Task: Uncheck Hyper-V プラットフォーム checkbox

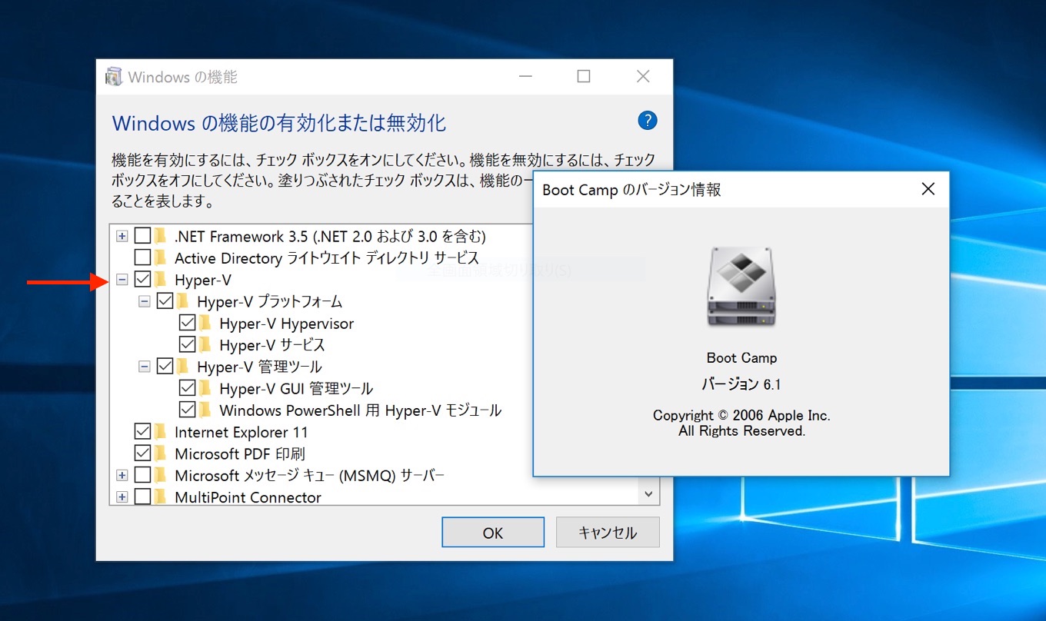Action: click(165, 301)
